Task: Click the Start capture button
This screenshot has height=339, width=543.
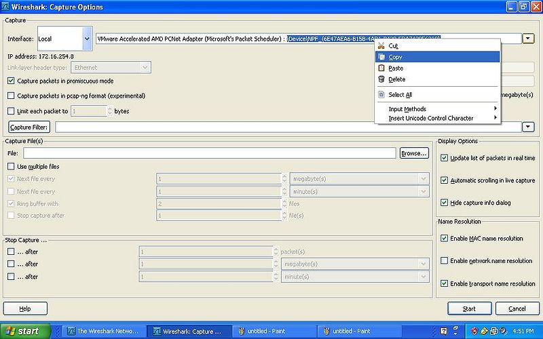Action: click(469, 308)
